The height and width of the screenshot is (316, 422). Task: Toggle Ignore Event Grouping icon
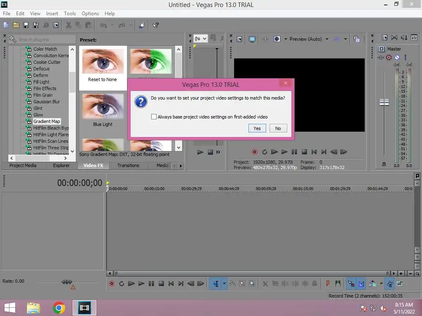(400, 284)
